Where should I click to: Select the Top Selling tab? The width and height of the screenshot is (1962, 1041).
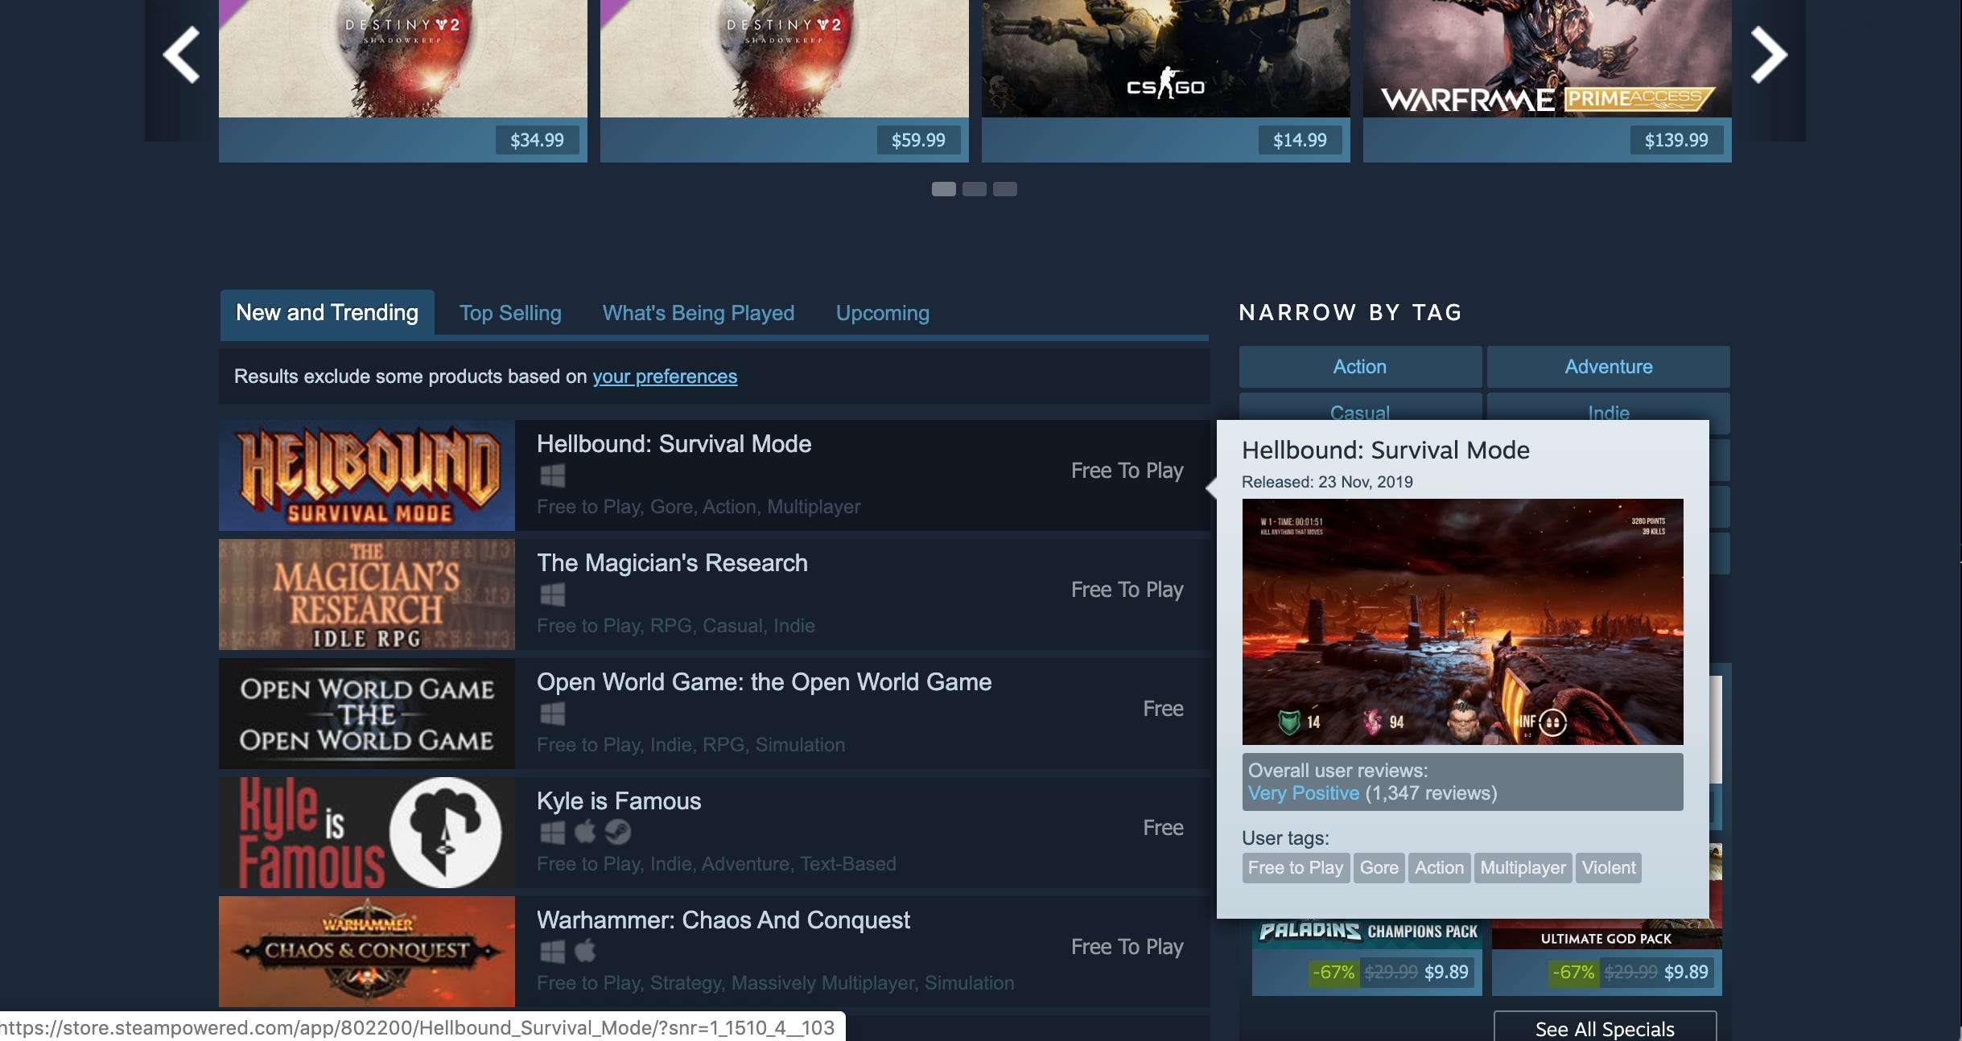tap(511, 311)
